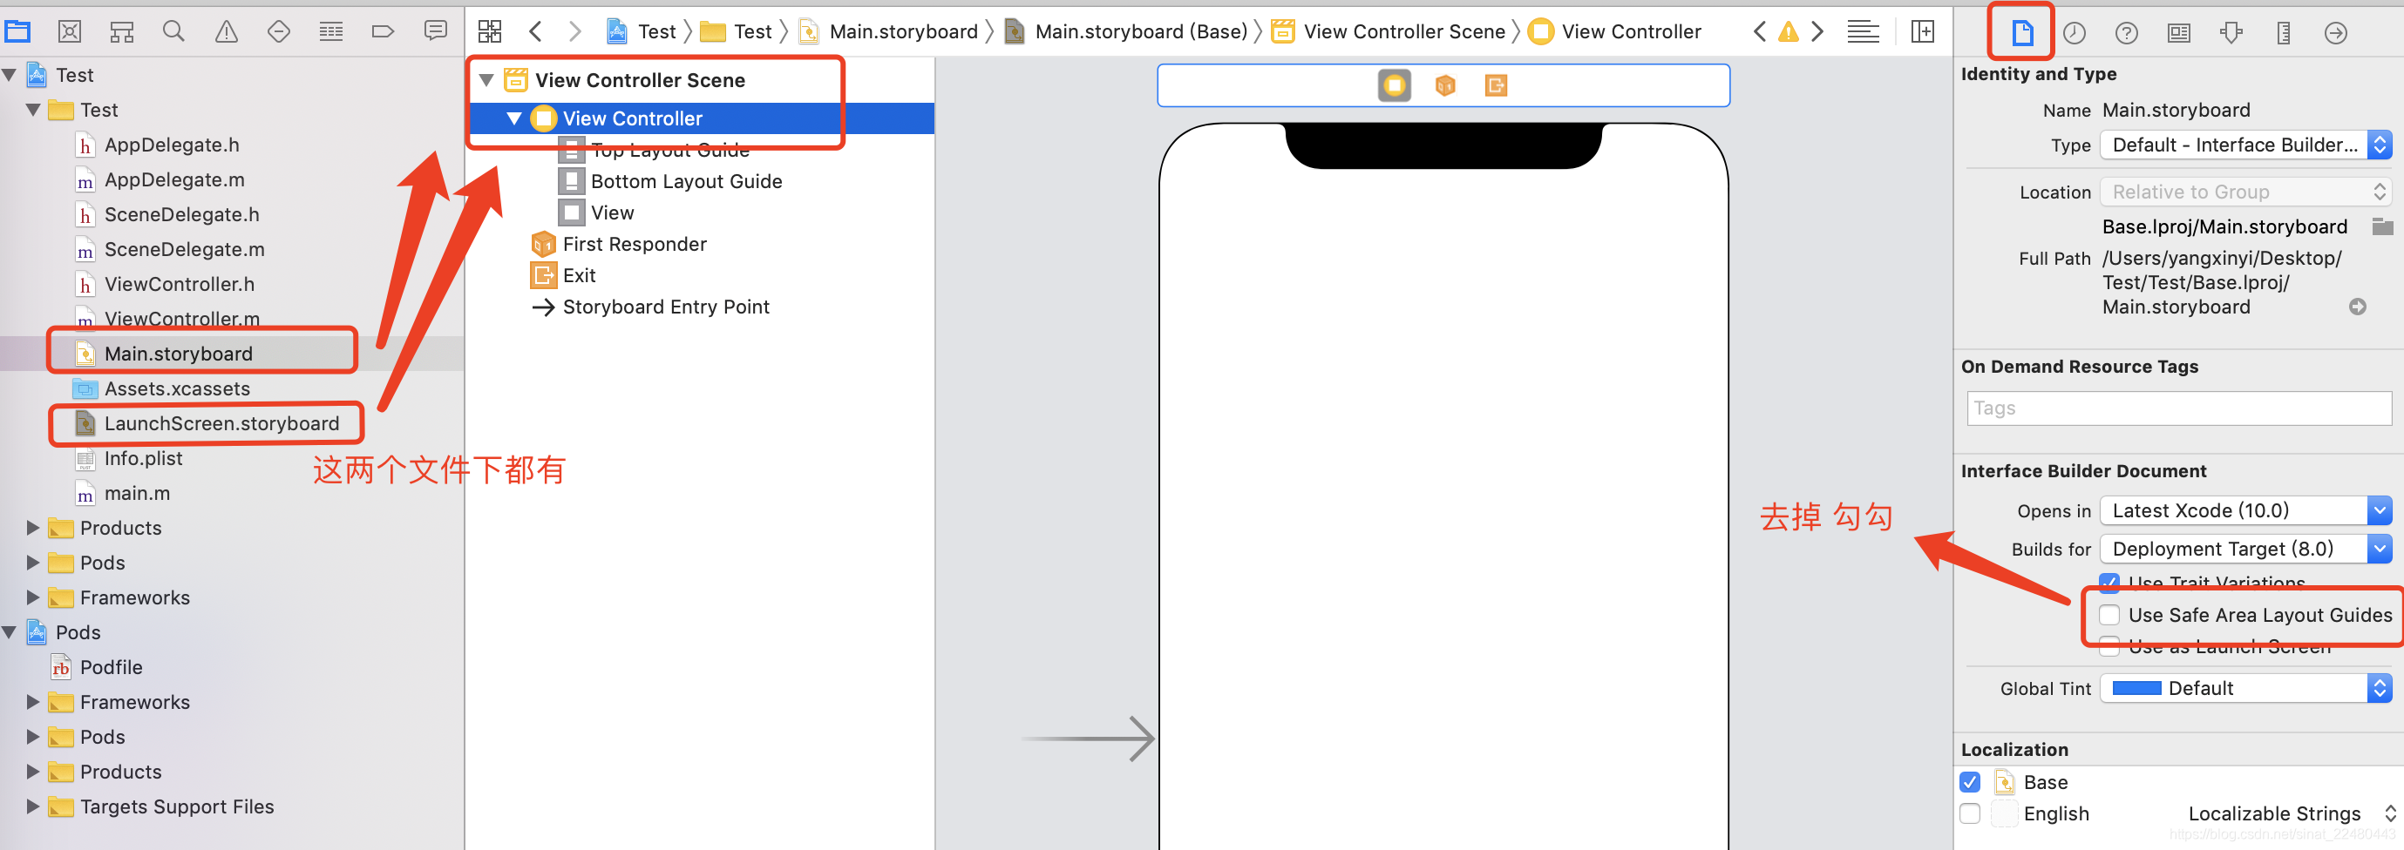Open the Report navigator speech-bubble icon

tap(435, 30)
